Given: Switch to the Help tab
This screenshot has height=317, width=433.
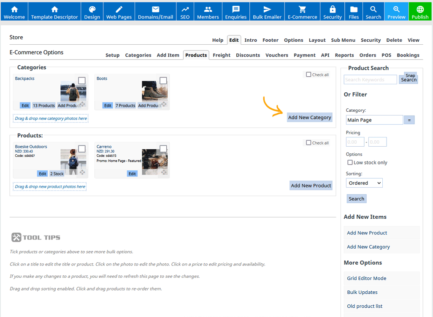Looking at the screenshot, I should click(218, 40).
